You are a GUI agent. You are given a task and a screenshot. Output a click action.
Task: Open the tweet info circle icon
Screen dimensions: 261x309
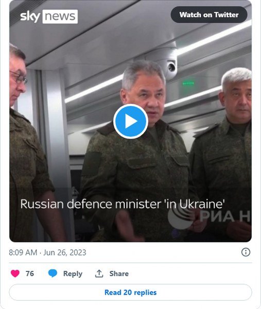pyautogui.click(x=246, y=252)
